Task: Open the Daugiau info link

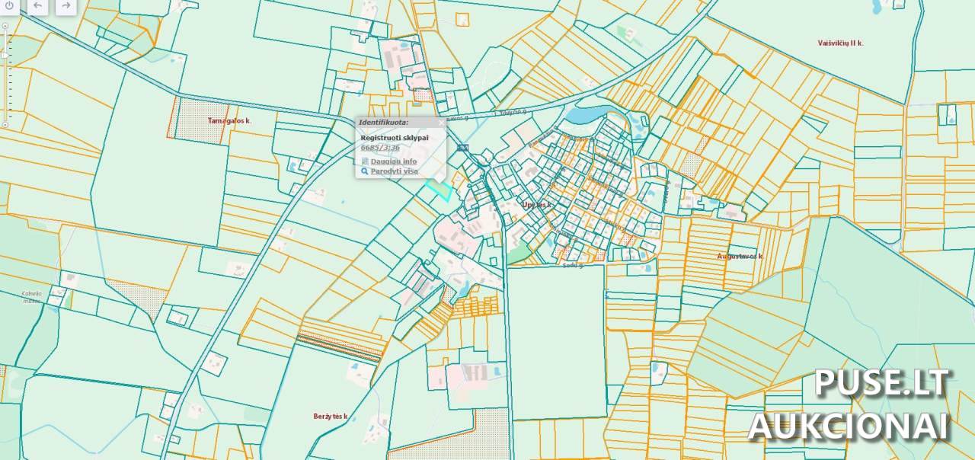Action: click(393, 161)
